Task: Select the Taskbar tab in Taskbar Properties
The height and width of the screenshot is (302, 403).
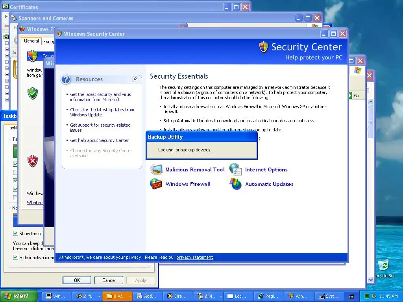Action: pos(11,128)
